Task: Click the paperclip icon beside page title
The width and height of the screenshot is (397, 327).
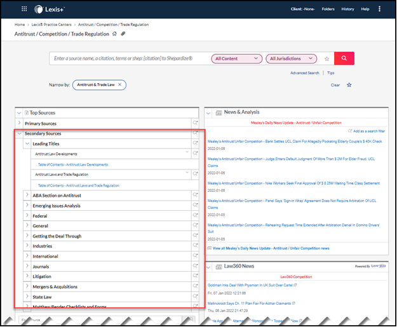Action: 123,34
